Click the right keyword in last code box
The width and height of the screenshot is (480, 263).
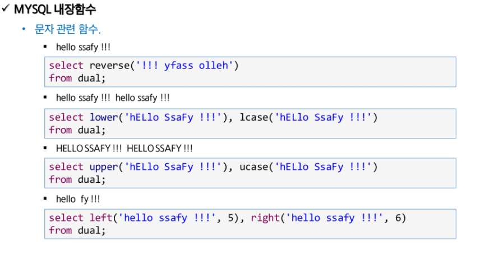tap(265, 218)
